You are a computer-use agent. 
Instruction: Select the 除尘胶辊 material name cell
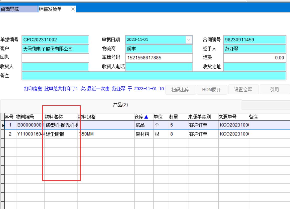61,134
